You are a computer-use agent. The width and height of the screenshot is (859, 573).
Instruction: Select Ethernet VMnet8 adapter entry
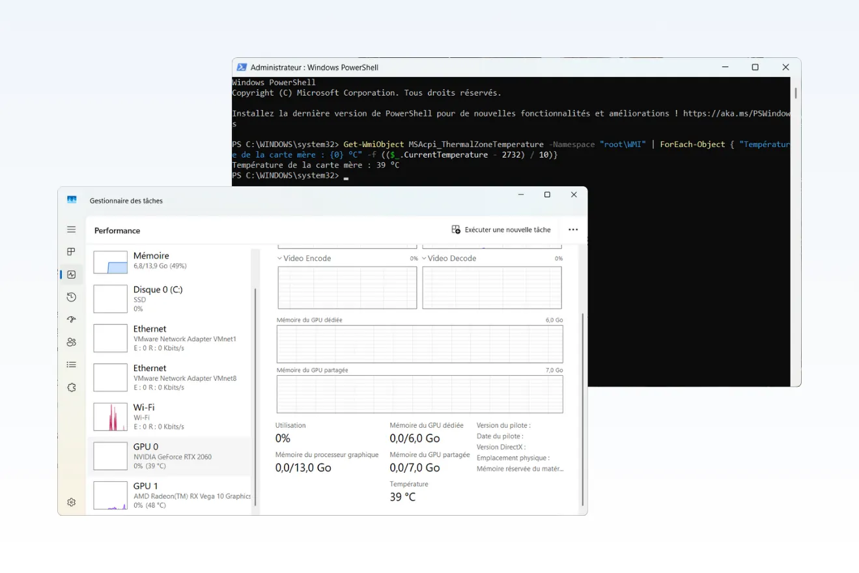(169, 378)
